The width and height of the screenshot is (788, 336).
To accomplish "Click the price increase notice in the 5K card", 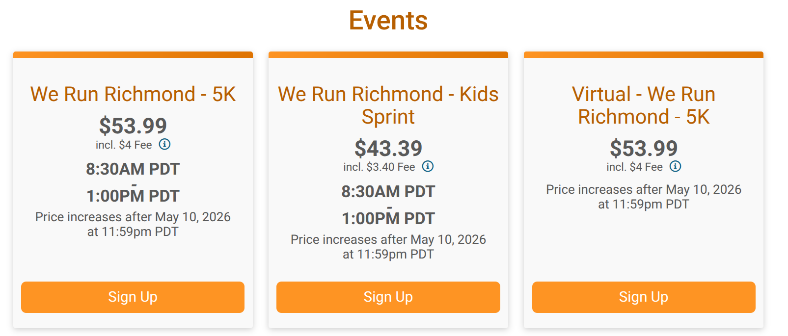I will click(133, 224).
